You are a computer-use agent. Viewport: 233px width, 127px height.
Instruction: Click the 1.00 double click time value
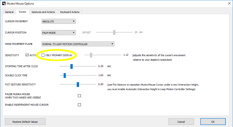click(x=101, y=75)
